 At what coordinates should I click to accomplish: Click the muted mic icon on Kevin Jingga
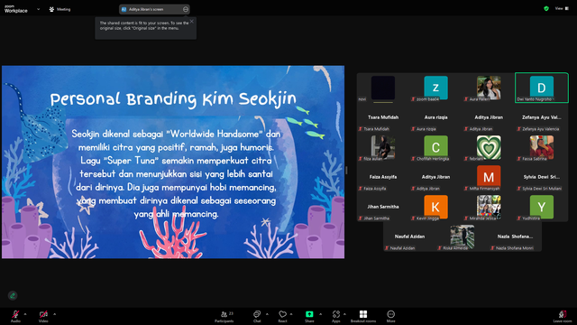(x=413, y=218)
